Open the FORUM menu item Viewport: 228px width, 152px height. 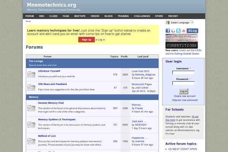(x=30, y=16)
